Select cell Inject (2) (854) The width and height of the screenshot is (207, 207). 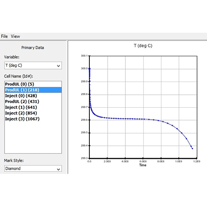33,113
